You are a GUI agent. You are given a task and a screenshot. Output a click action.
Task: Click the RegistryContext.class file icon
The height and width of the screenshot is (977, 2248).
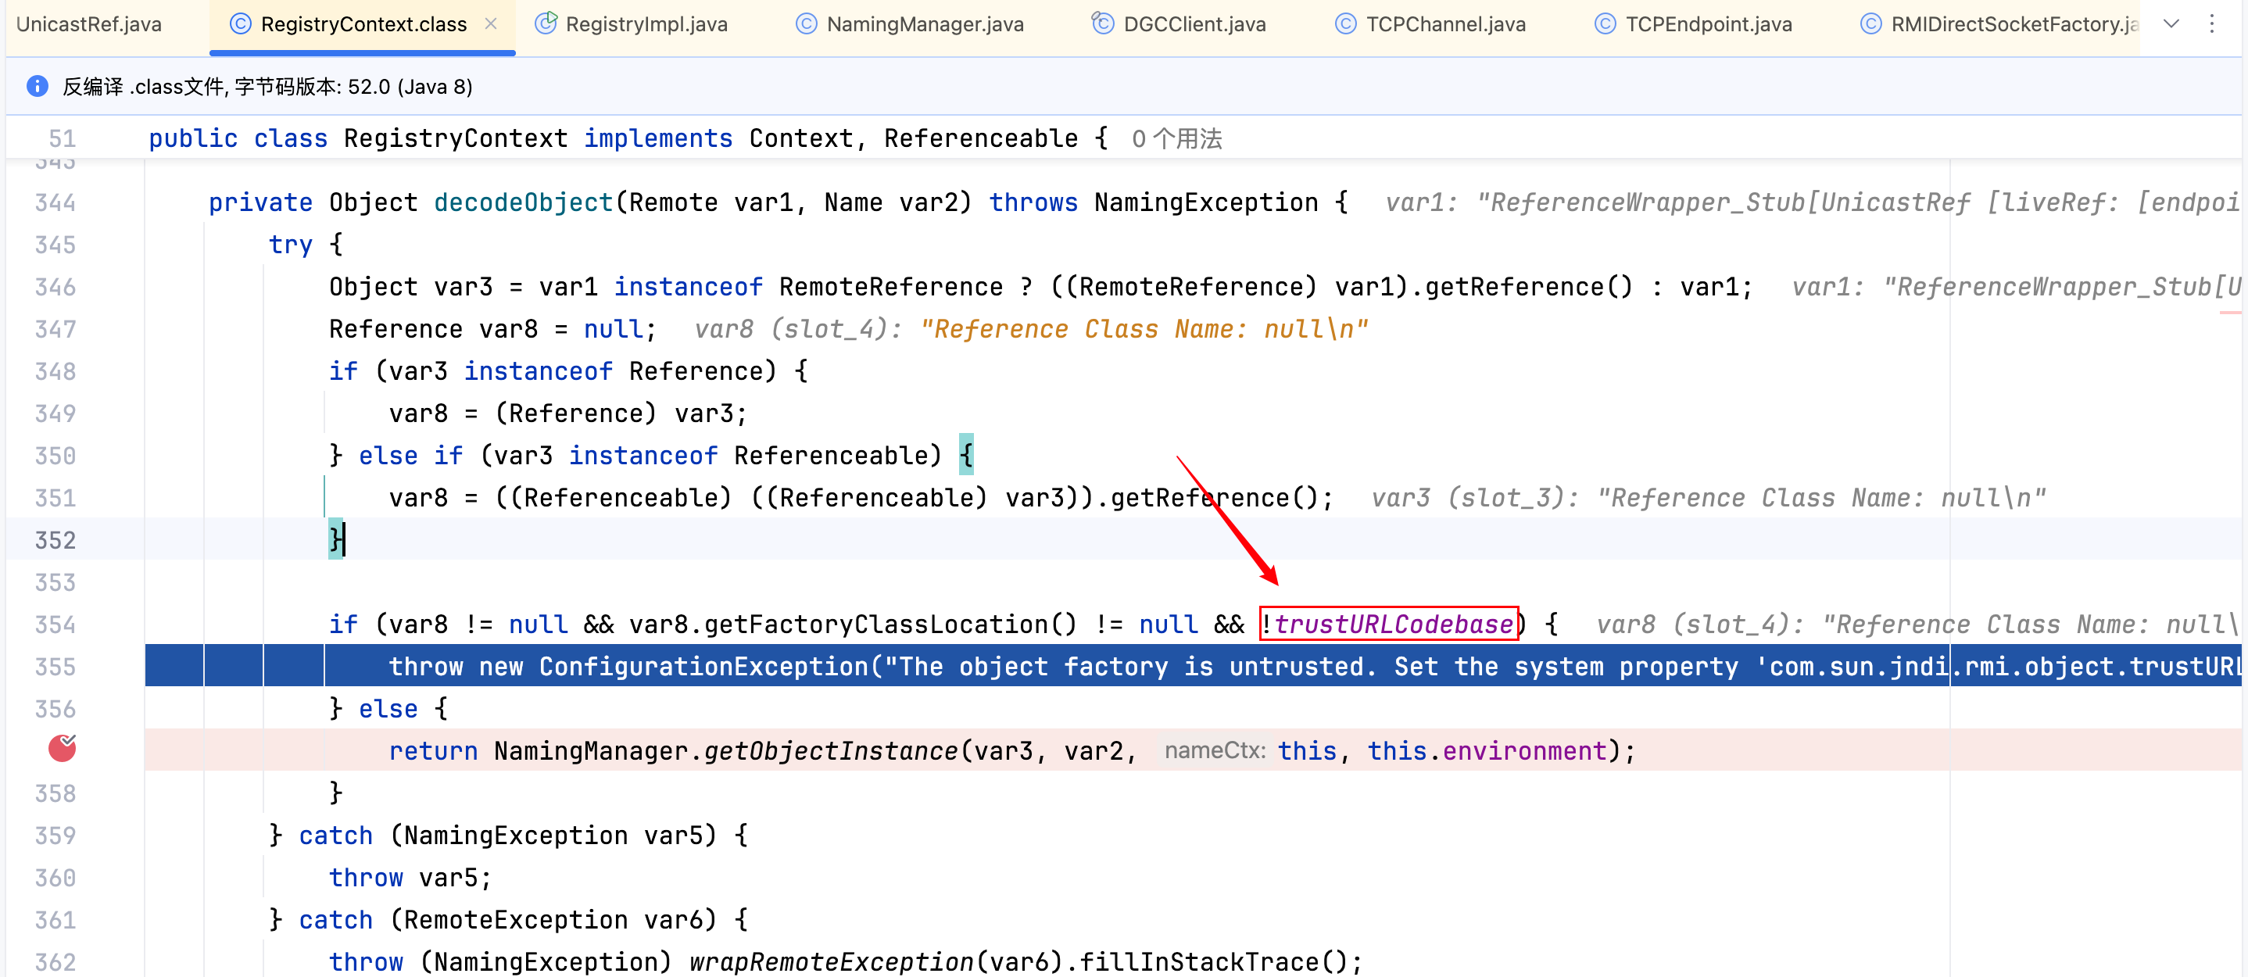[240, 24]
